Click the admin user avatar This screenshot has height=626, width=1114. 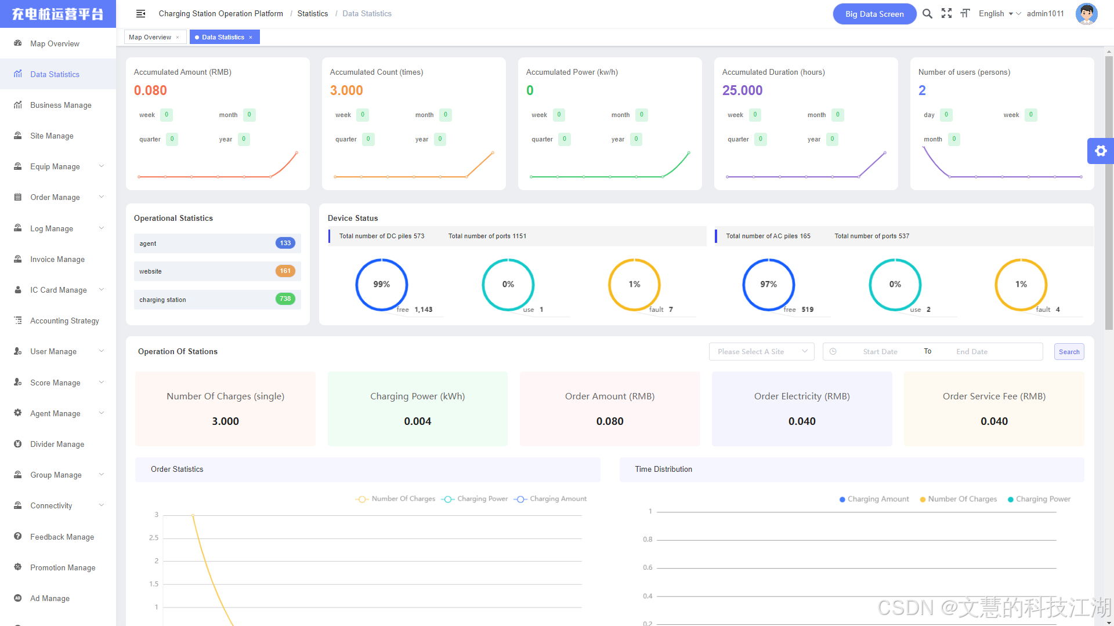point(1086,13)
